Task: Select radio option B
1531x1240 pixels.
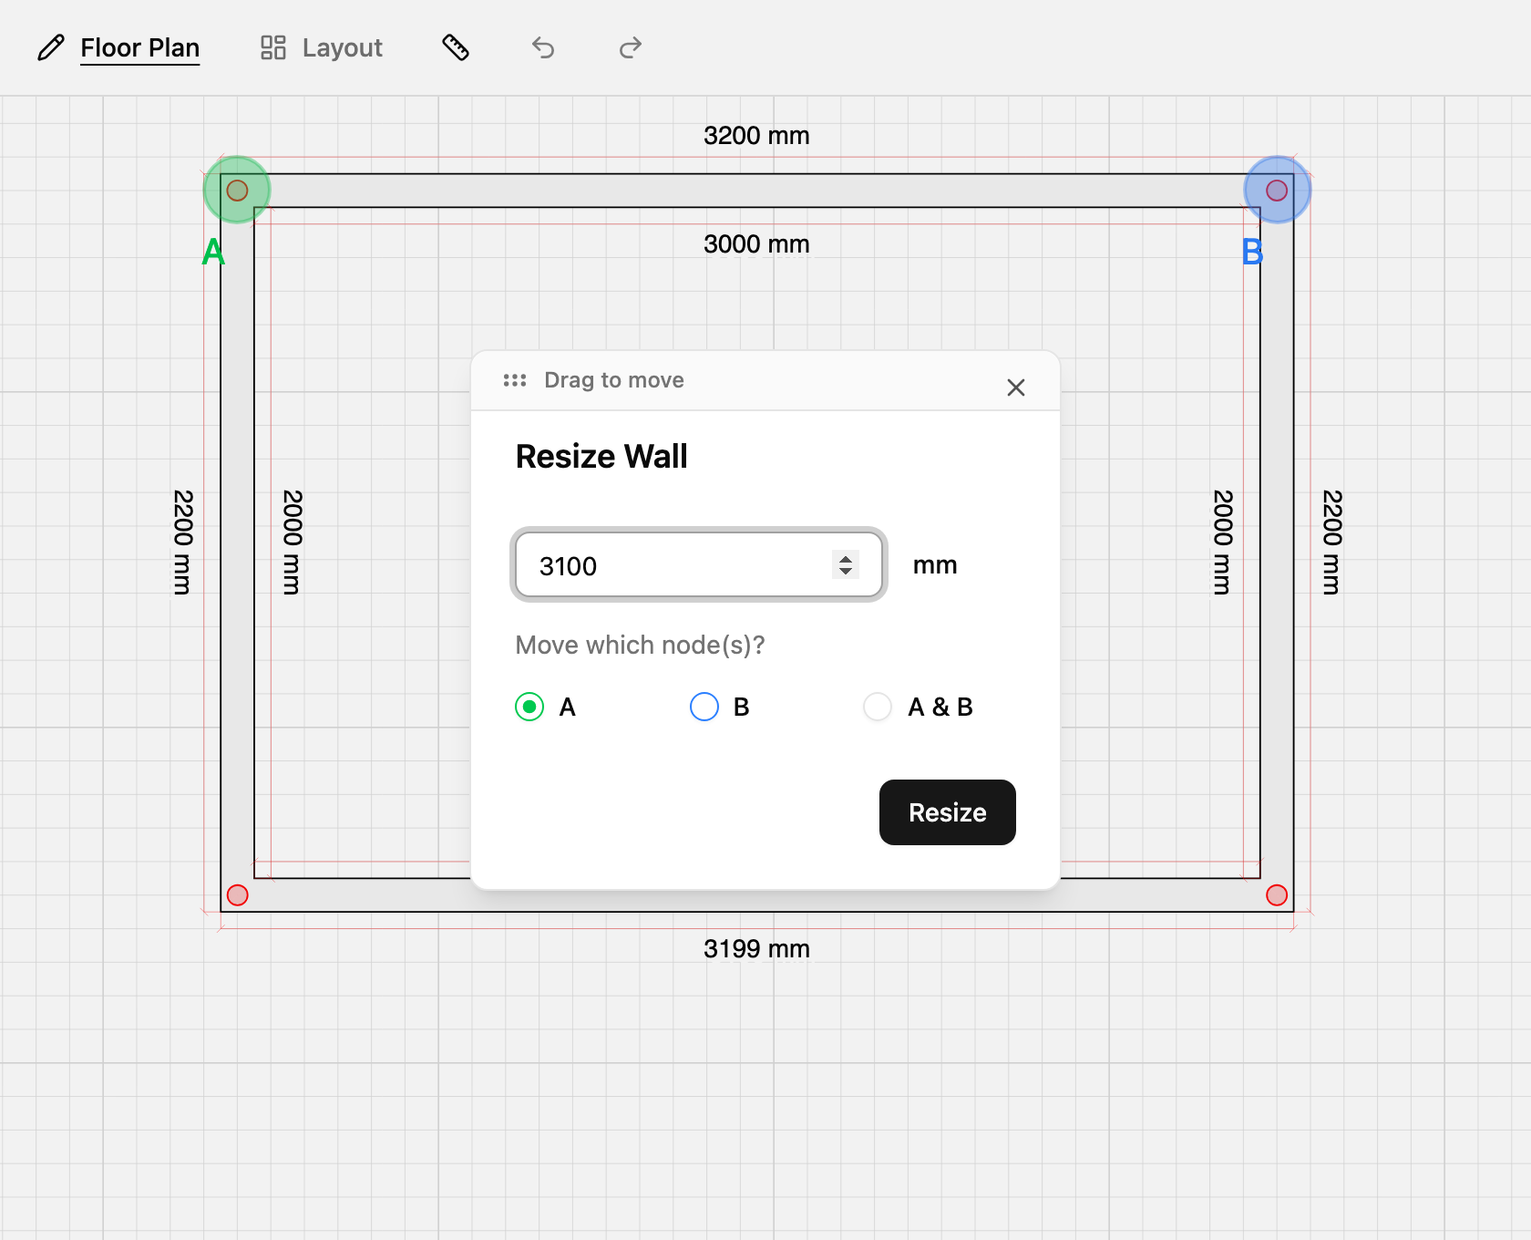Action: point(704,707)
